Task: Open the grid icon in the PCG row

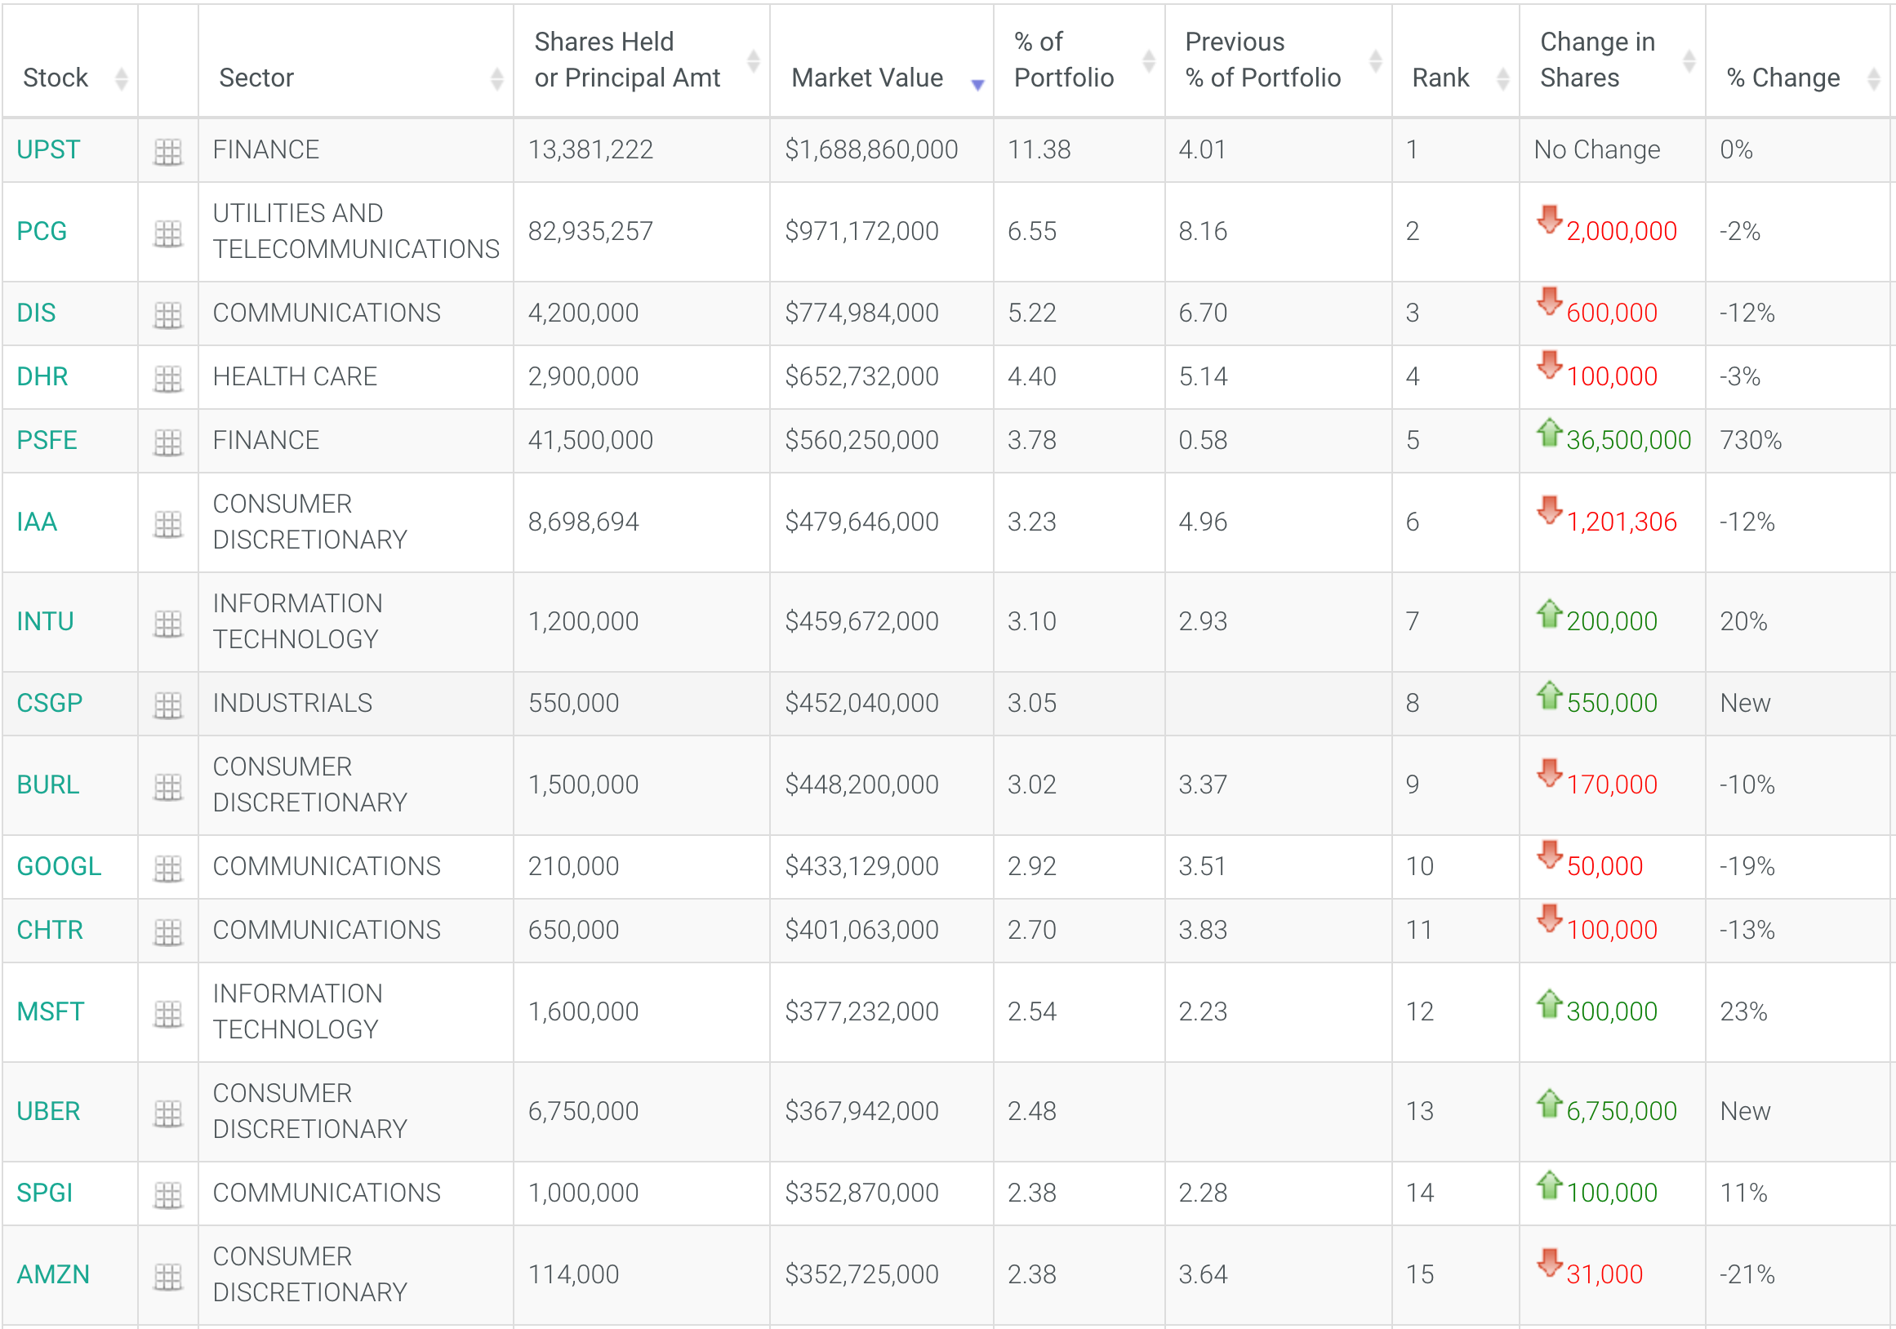Action: click(167, 233)
